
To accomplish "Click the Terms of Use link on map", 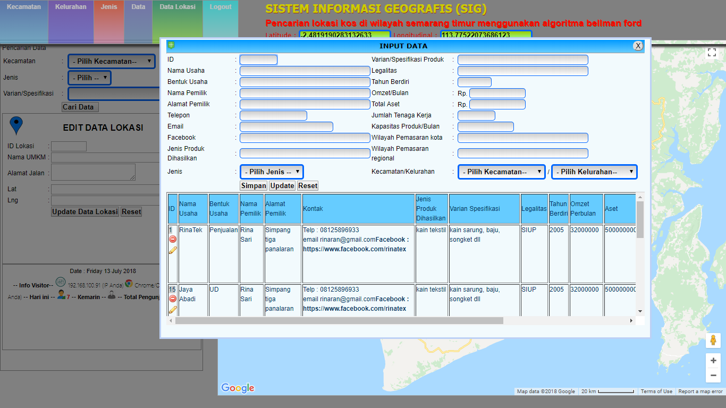I will tap(656, 392).
